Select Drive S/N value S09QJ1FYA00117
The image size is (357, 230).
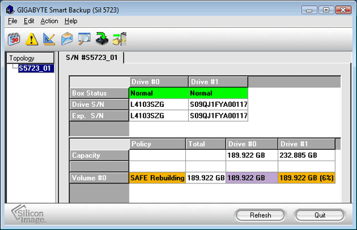218,104
